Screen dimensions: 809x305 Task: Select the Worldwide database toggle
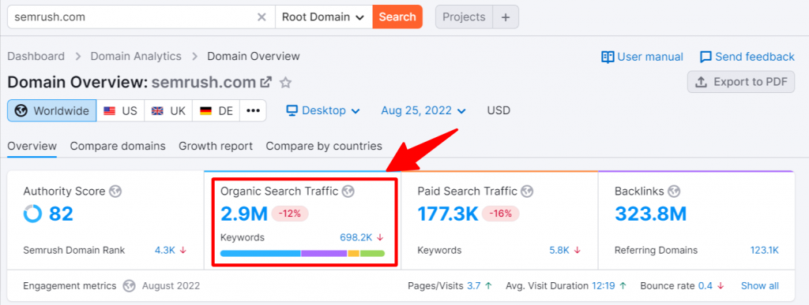[52, 110]
